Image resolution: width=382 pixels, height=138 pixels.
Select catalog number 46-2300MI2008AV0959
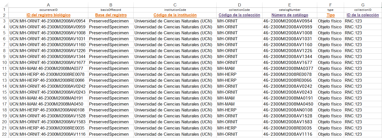(x=290, y=27)
